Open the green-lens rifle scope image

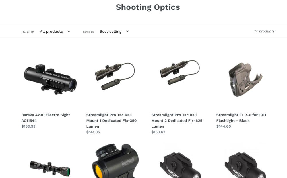click(x=50, y=169)
